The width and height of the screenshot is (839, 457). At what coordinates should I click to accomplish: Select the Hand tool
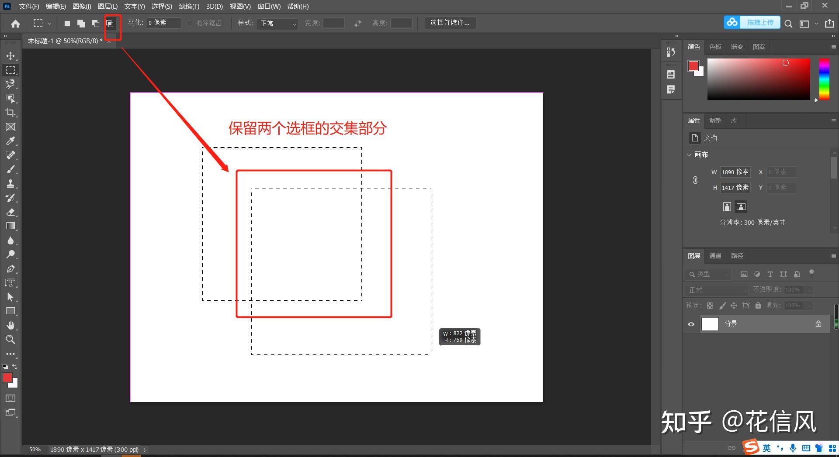click(11, 325)
